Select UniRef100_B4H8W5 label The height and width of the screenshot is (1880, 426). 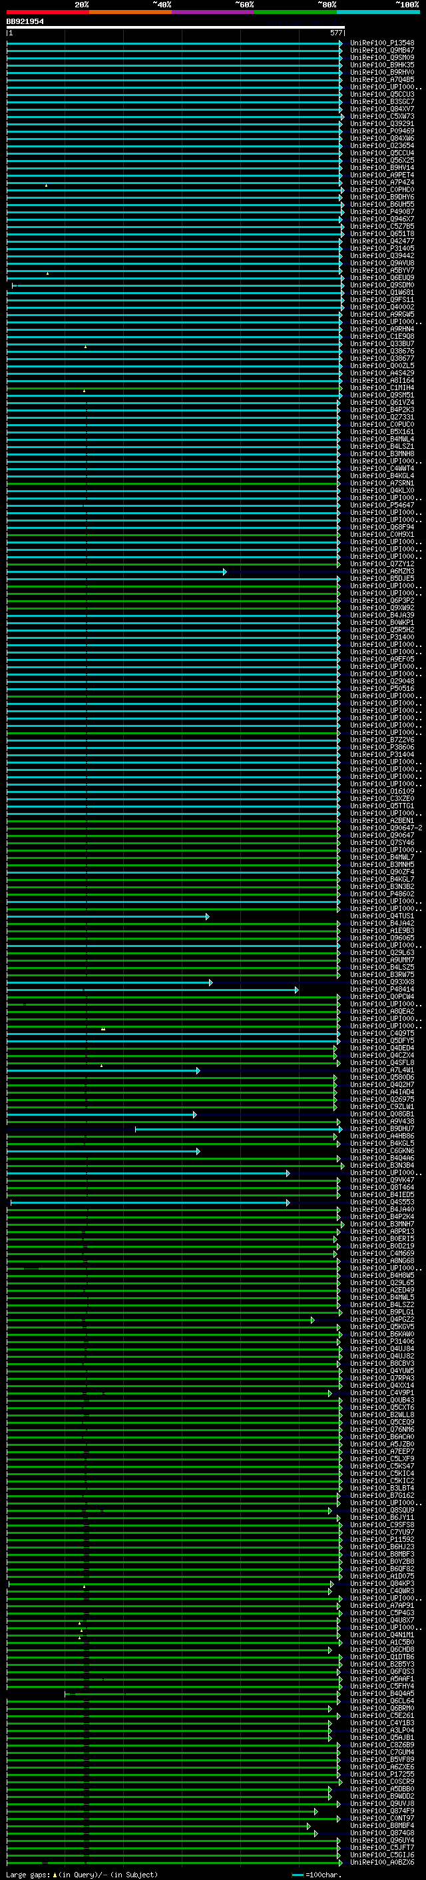click(x=381, y=1276)
